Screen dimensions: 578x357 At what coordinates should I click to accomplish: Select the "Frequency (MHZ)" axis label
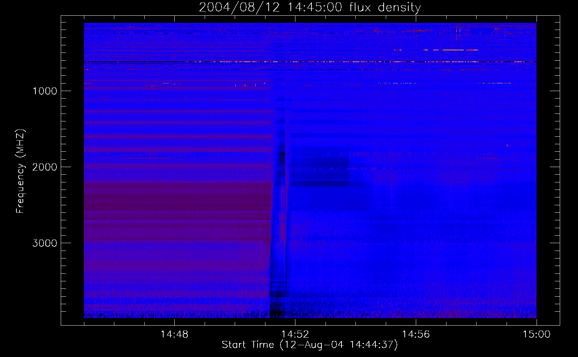click(x=21, y=171)
